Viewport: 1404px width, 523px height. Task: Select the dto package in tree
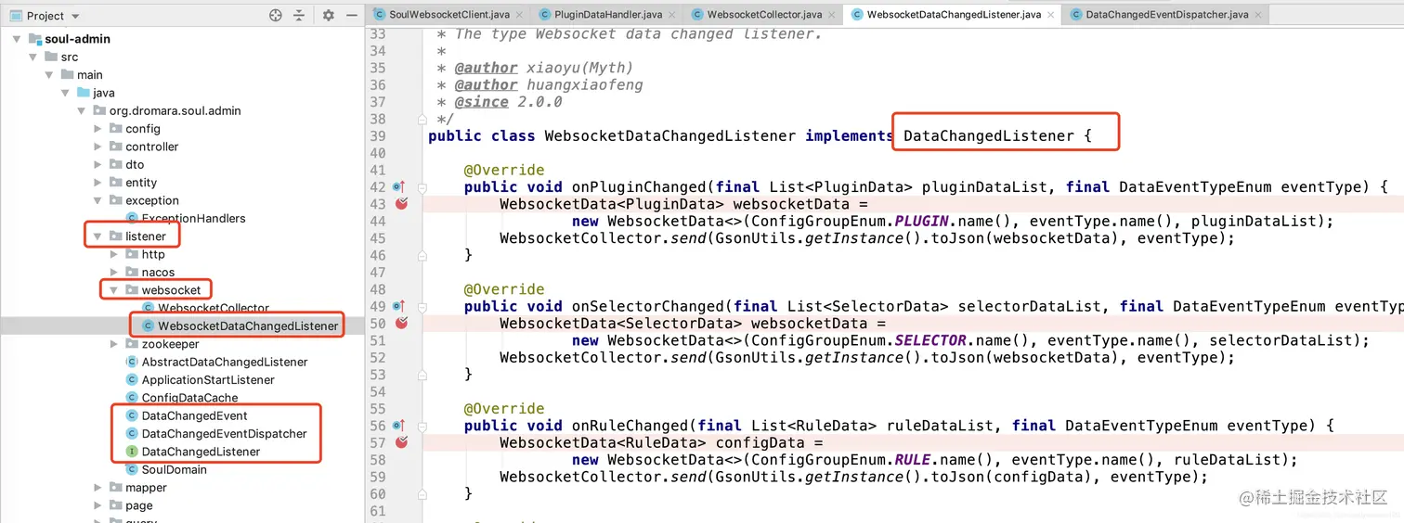click(x=135, y=164)
